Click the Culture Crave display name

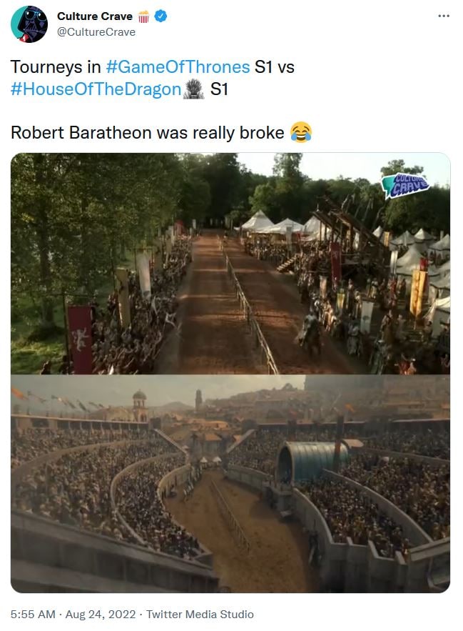[95, 16]
